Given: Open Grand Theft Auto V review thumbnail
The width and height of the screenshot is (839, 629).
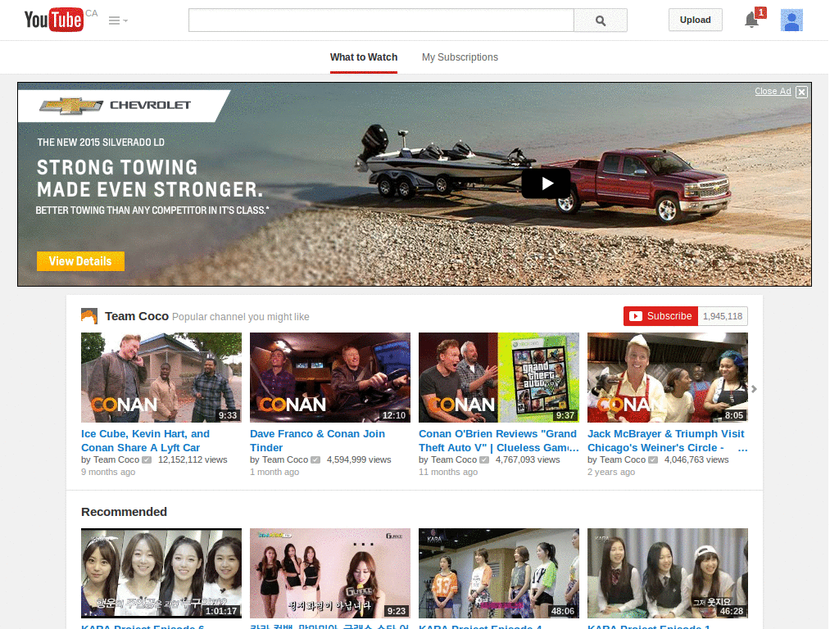Looking at the screenshot, I should (x=499, y=378).
